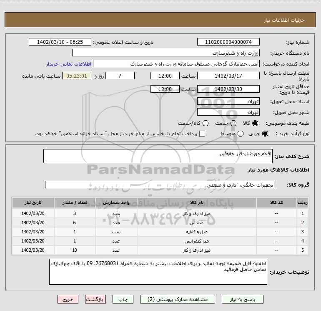Click the کد کالا column header
This screenshot has height=311, width=321.
[x=276, y=202]
